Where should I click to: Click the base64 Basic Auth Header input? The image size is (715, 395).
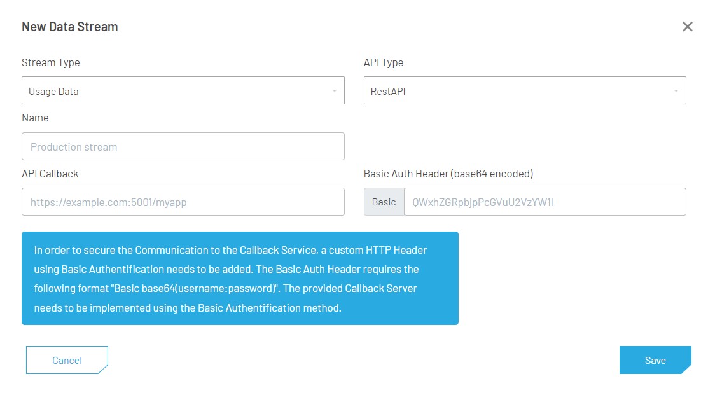(545, 202)
